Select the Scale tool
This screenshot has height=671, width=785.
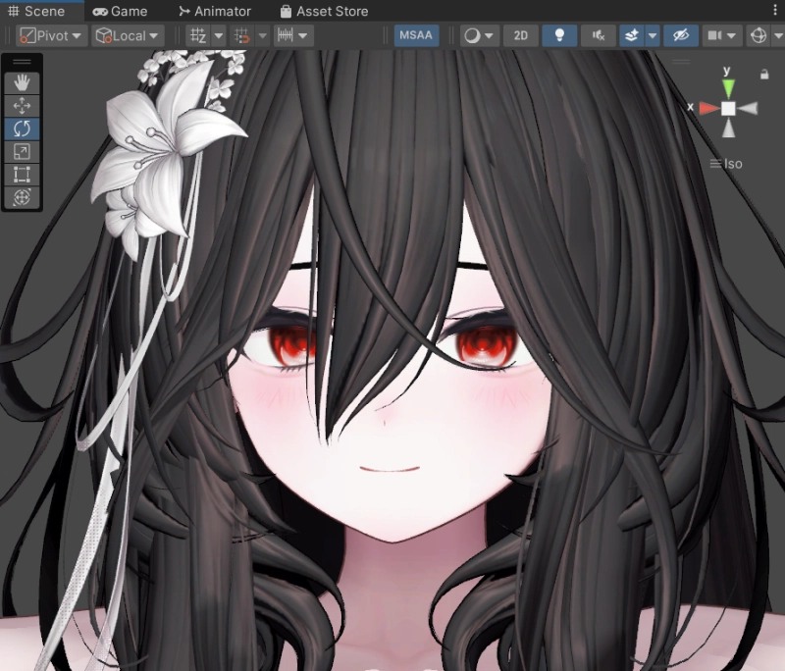(22, 151)
